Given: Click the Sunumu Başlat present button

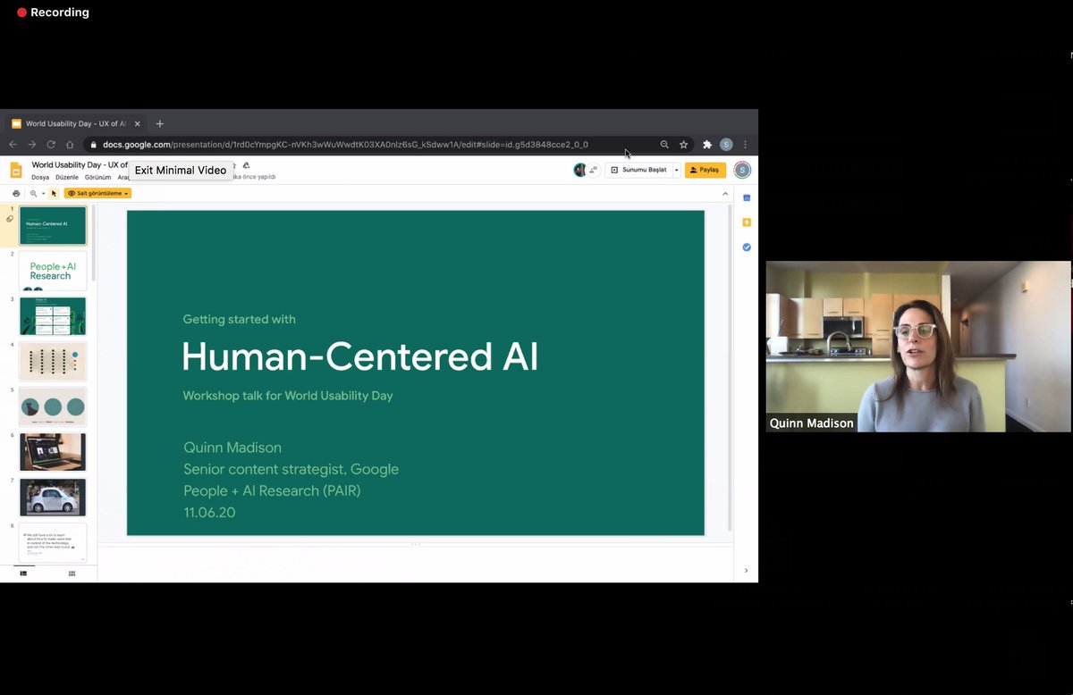Looking at the screenshot, I should pyautogui.click(x=638, y=170).
